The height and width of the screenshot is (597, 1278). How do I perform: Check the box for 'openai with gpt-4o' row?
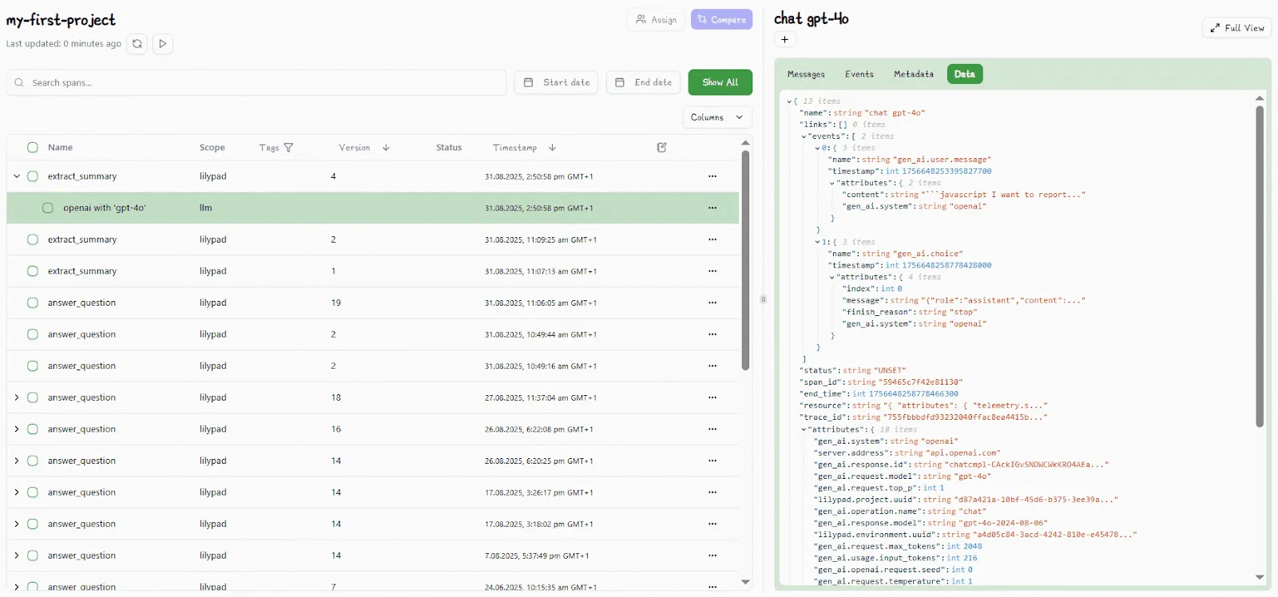point(48,208)
